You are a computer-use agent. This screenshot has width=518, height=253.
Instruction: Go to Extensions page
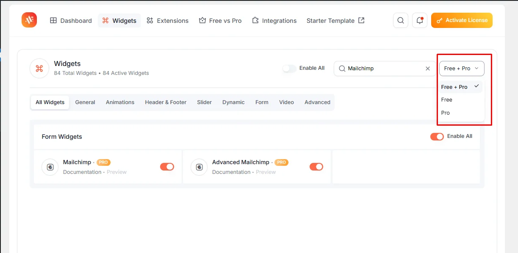tap(167, 21)
